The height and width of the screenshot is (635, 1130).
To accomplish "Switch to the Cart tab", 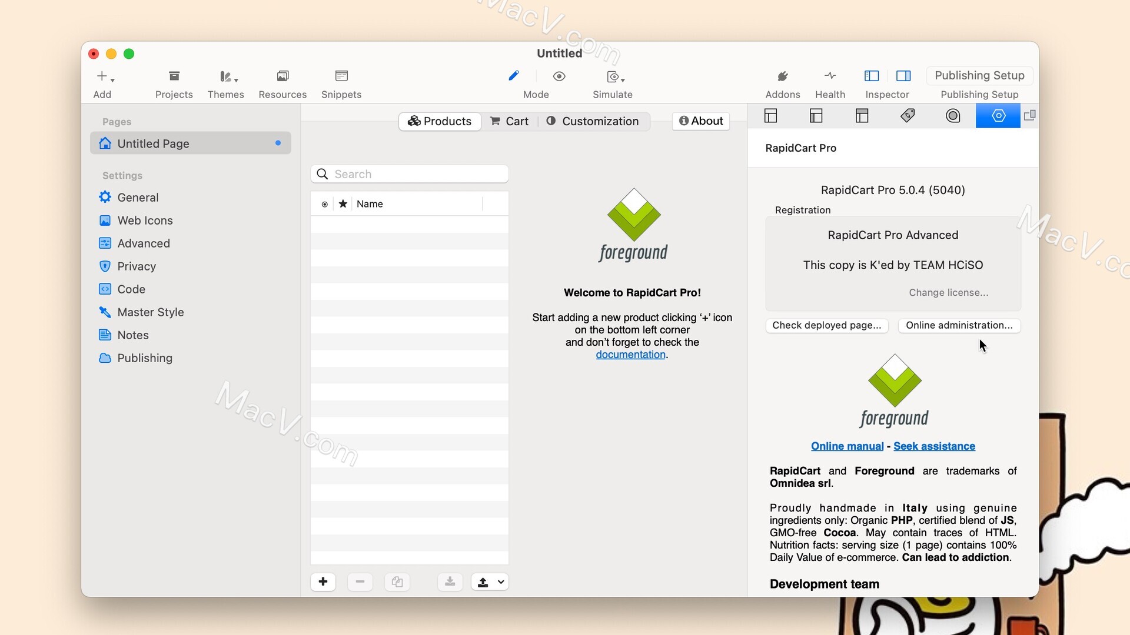I will [x=510, y=121].
